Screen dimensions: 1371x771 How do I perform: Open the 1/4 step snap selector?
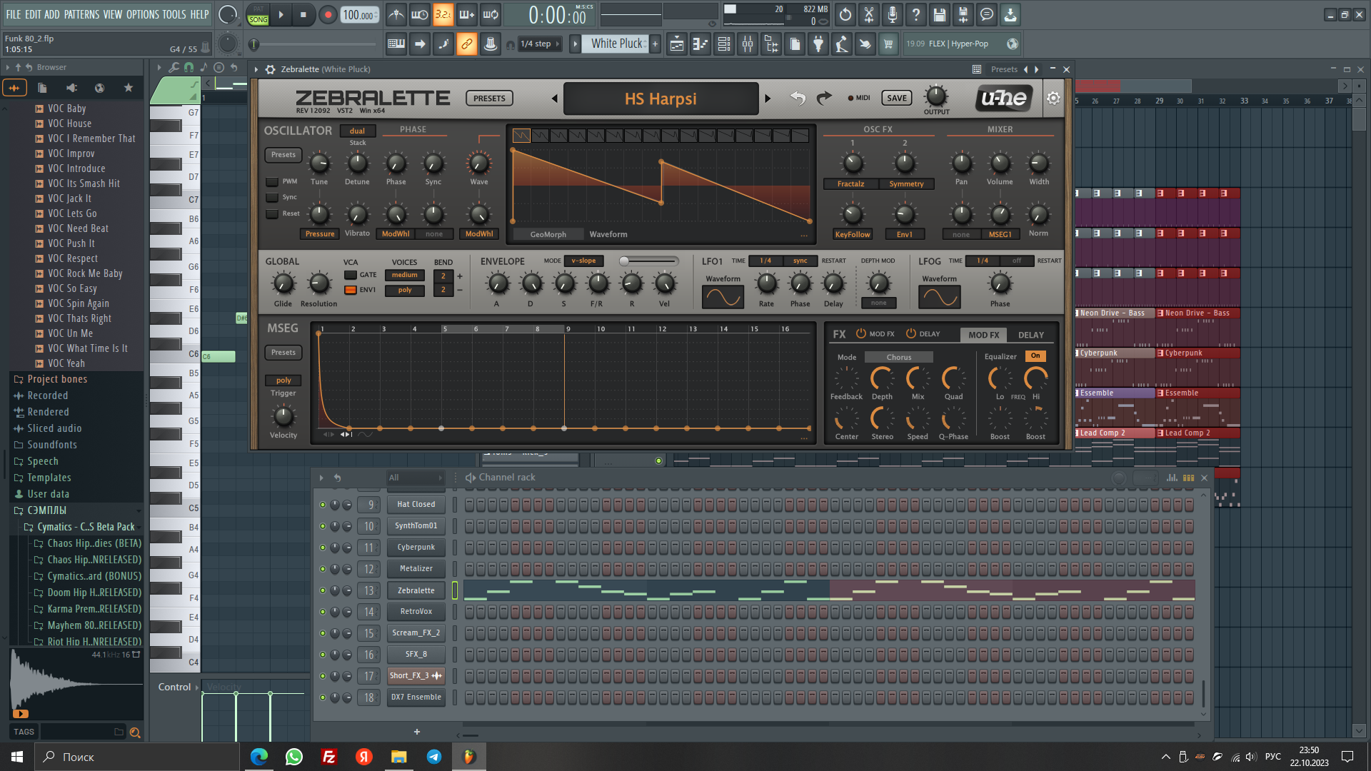point(542,44)
